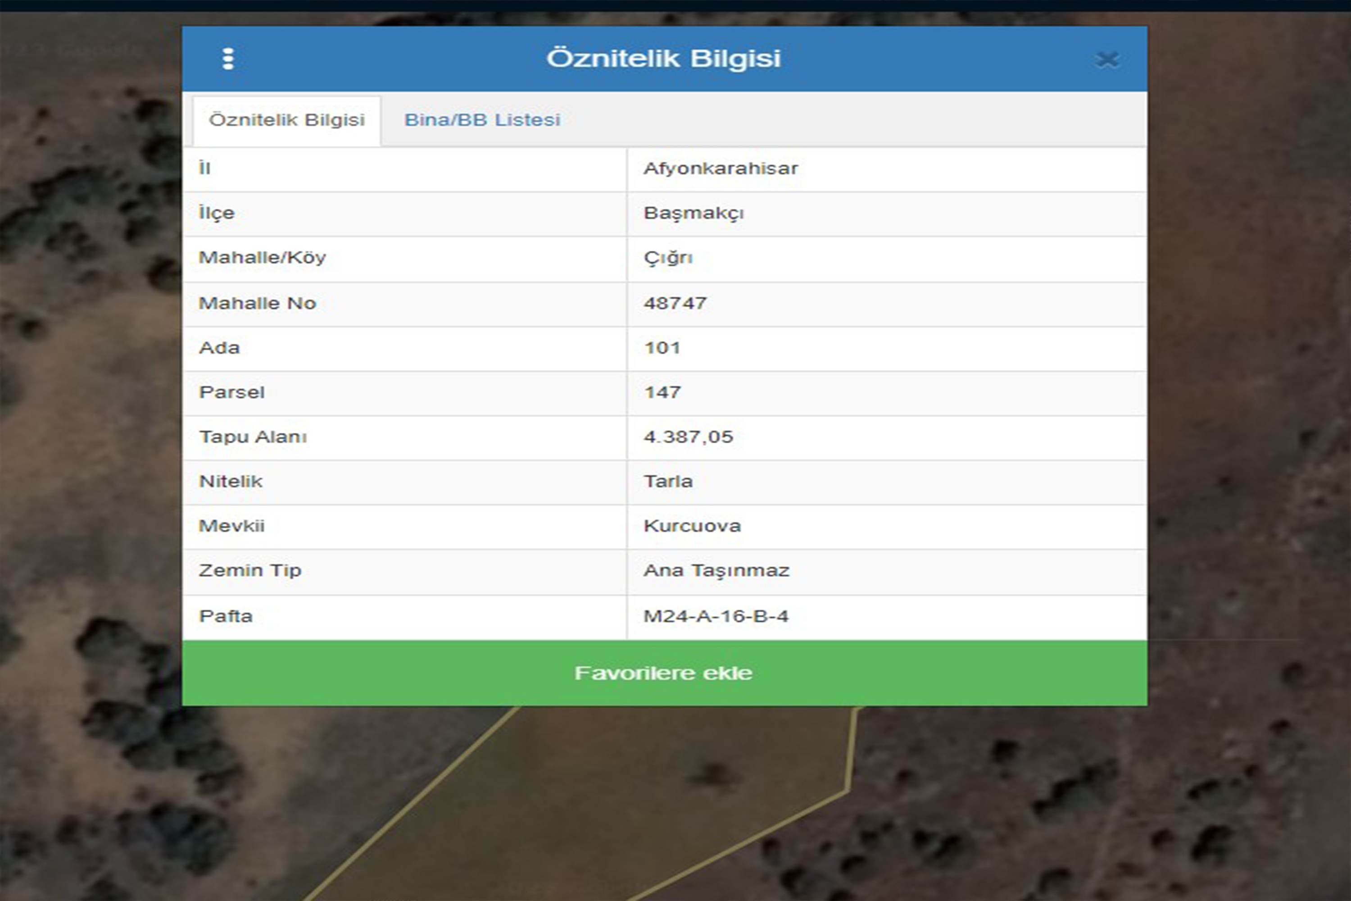Click the Zemin Tip value Ana Taşınmaz
The width and height of the screenshot is (1351, 901).
716,571
